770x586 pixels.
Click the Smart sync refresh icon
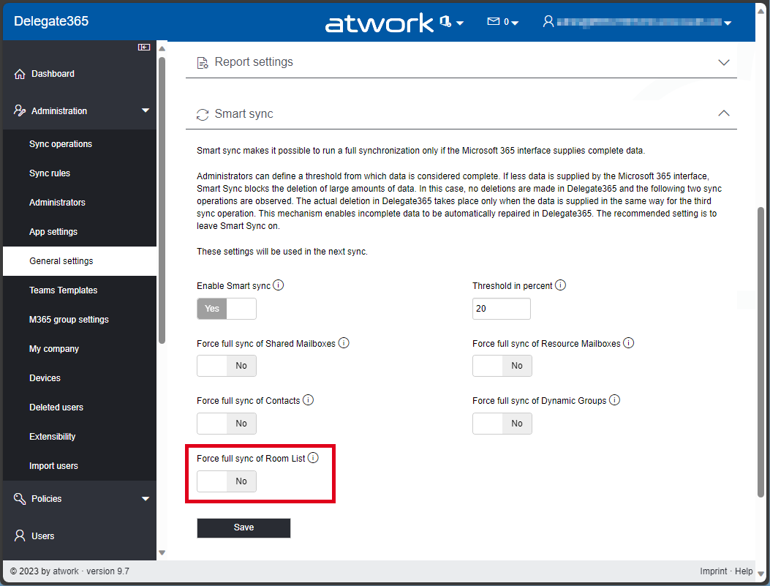click(203, 114)
